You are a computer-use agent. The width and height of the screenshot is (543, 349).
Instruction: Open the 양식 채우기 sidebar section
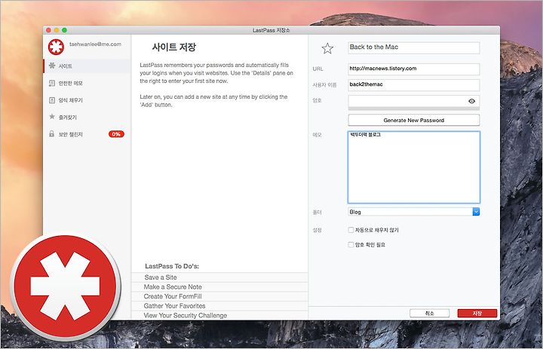87,100
